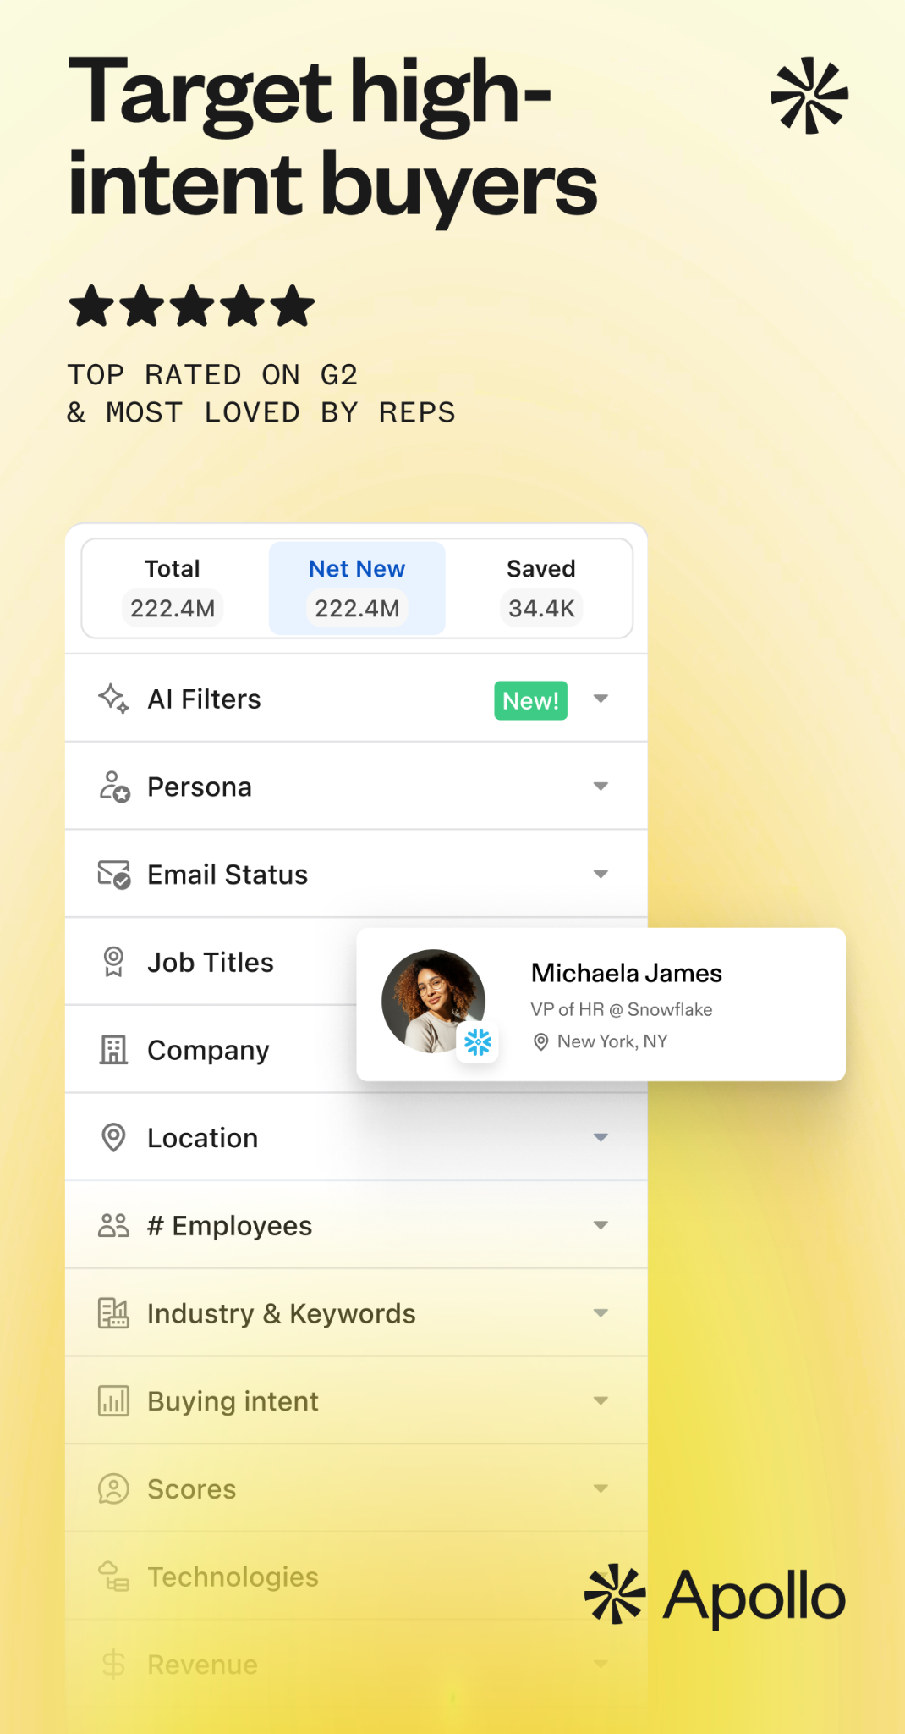Image resolution: width=905 pixels, height=1734 pixels.
Task: Click the AI Filters sparkle icon
Action: pyautogui.click(x=113, y=699)
